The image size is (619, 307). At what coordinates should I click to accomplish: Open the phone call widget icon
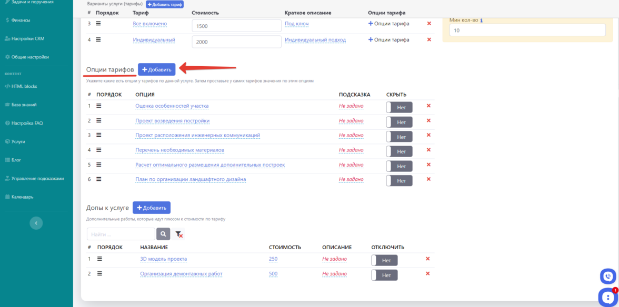(608, 276)
